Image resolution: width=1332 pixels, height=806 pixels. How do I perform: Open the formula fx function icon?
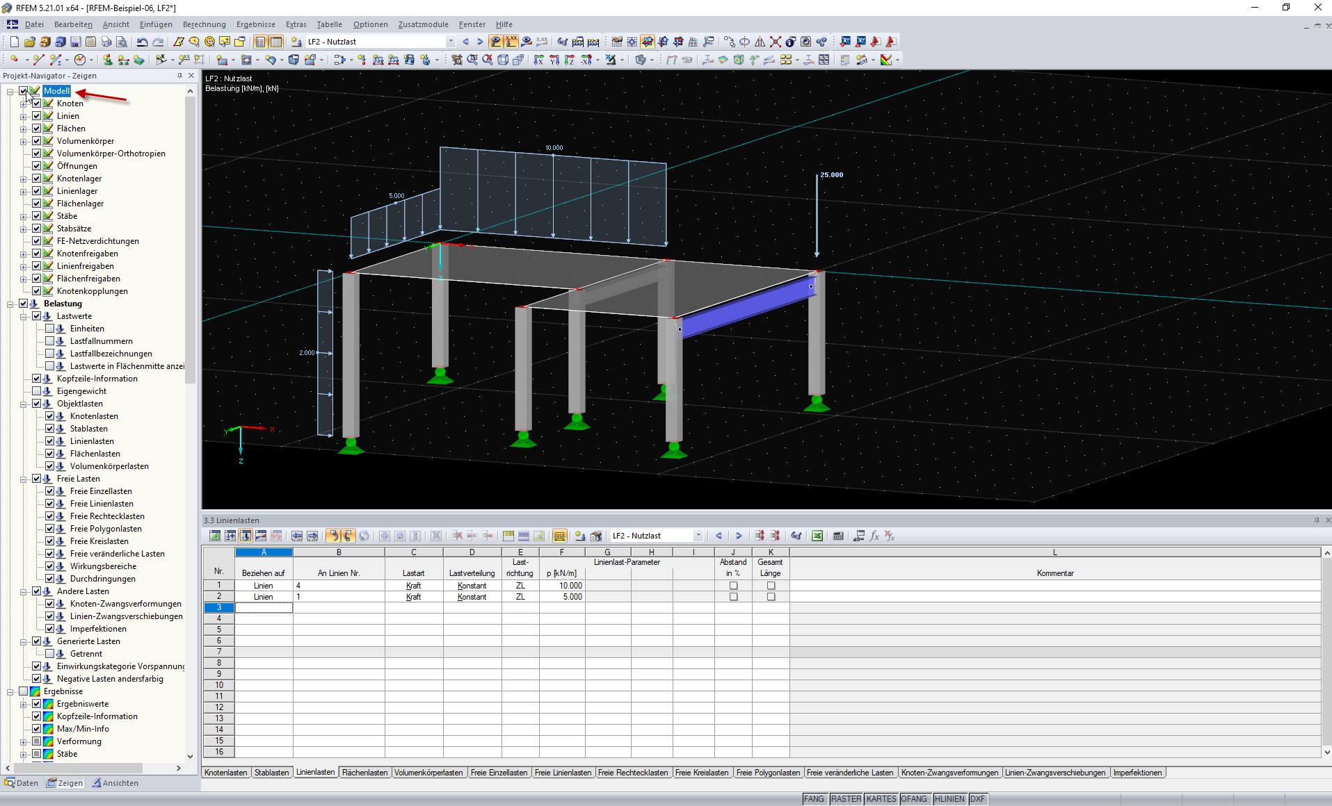tap(874, 536)
